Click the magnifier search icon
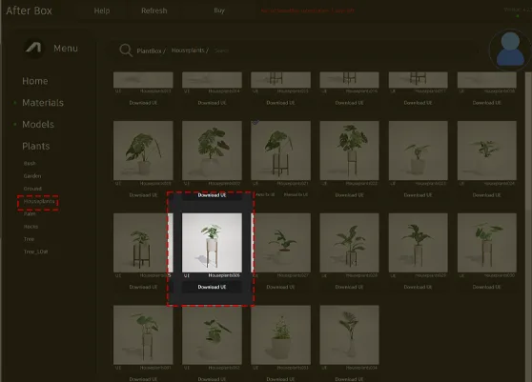 [x=126, y=50]
